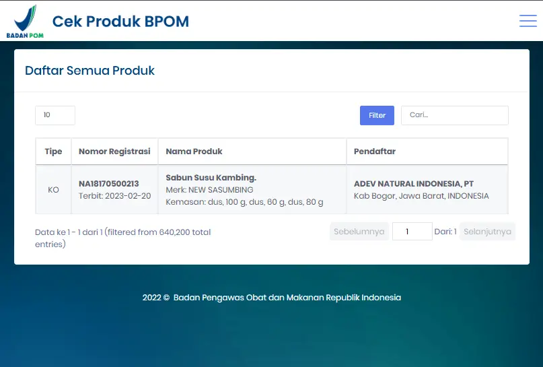The image size is (543, 367).
Task: Click the Nama Produk column header
Action: click(194, 152)
